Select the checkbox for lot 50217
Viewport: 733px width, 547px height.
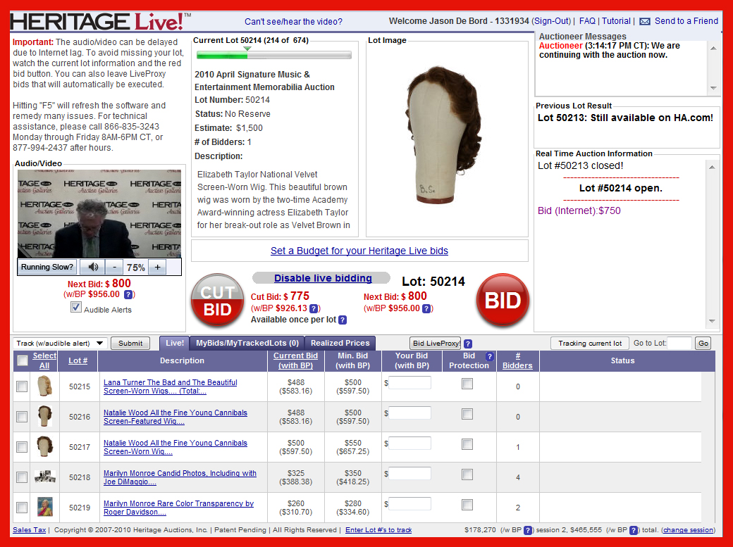[22, 447]
